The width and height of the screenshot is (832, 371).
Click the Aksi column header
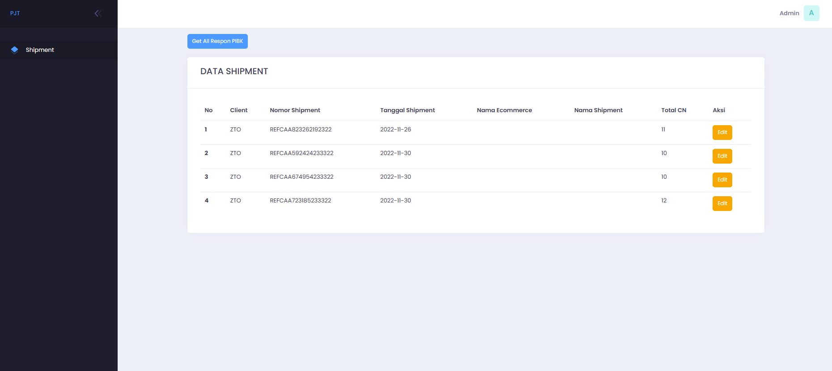click(719, 110)
